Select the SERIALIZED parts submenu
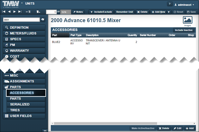The height and width of the screenshot is (132, 199). 26,104
